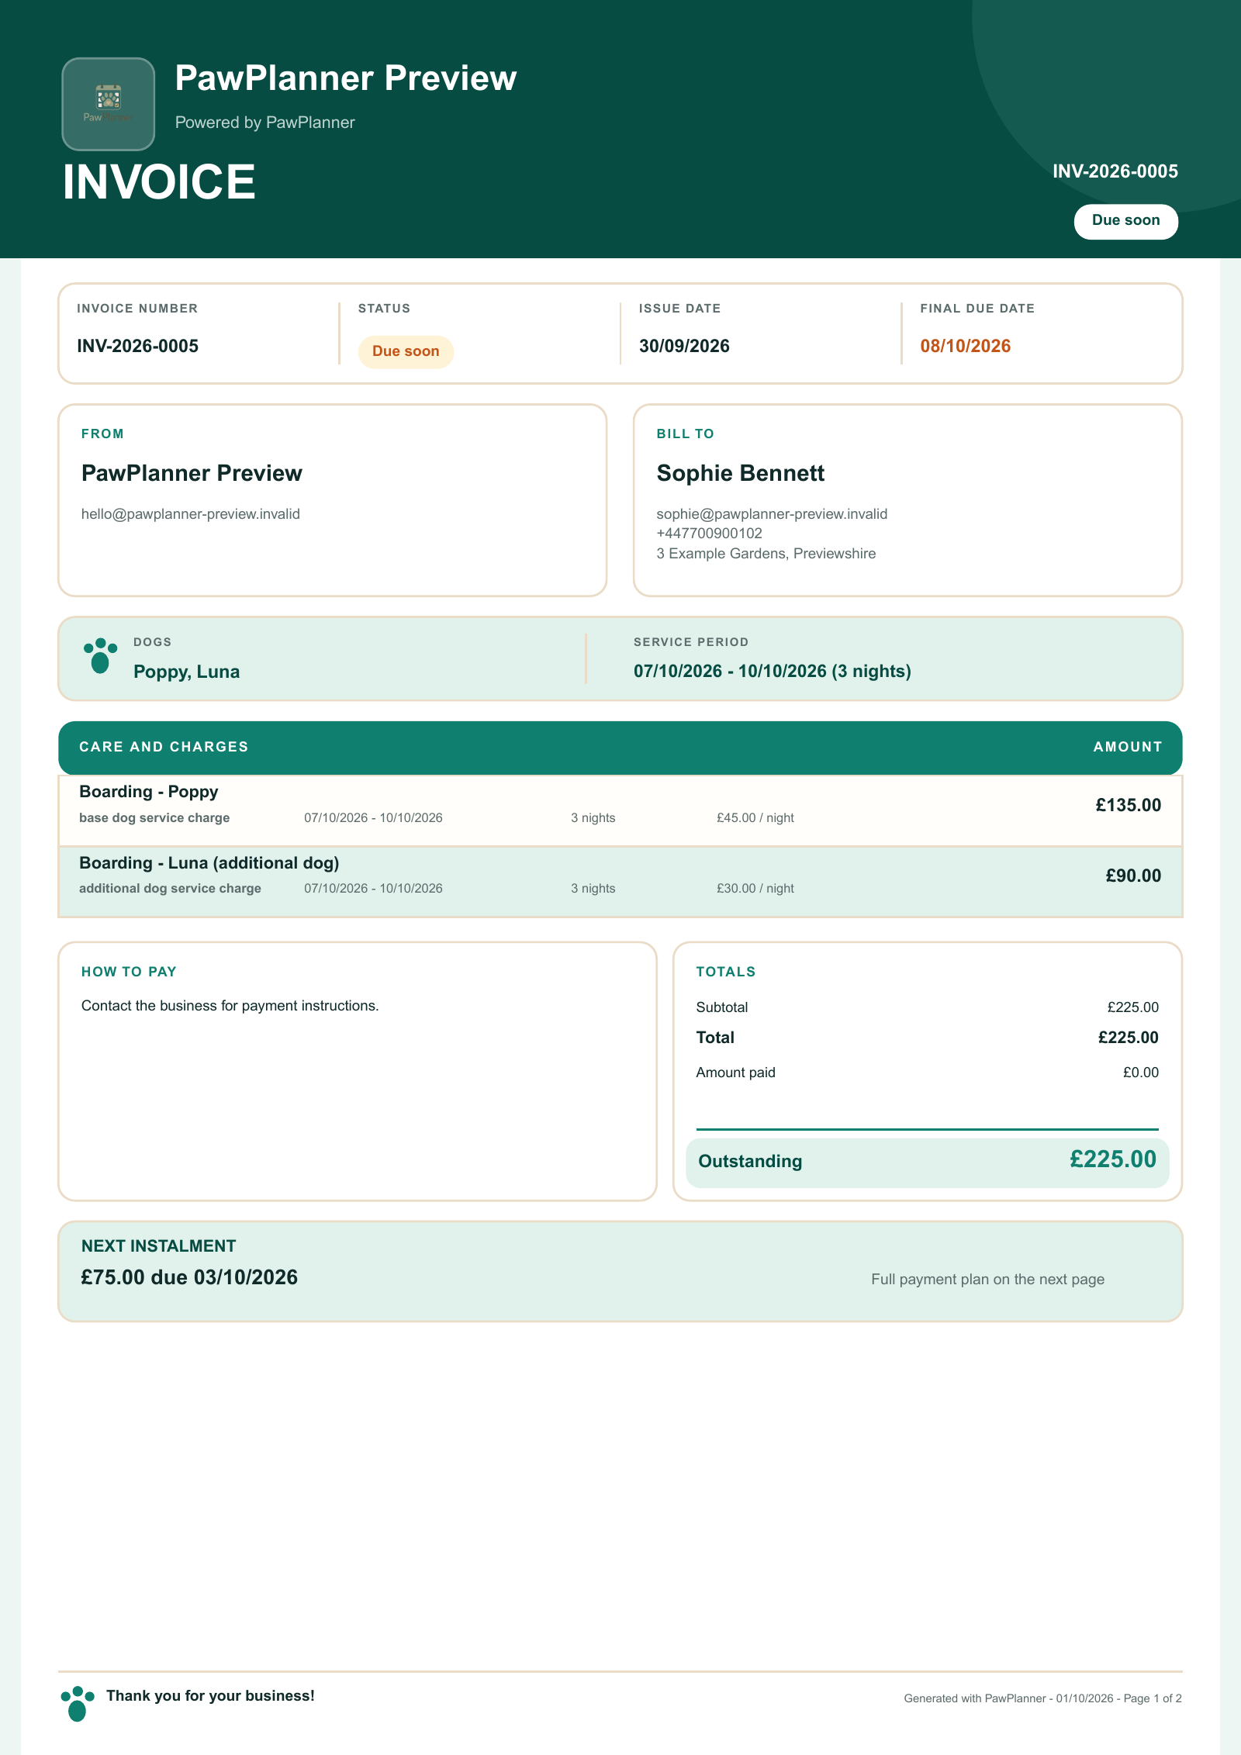The width and height of the screenshot is (1241, 1755).
Task: Click Thank you for your business text
Action: (210, 1696)
